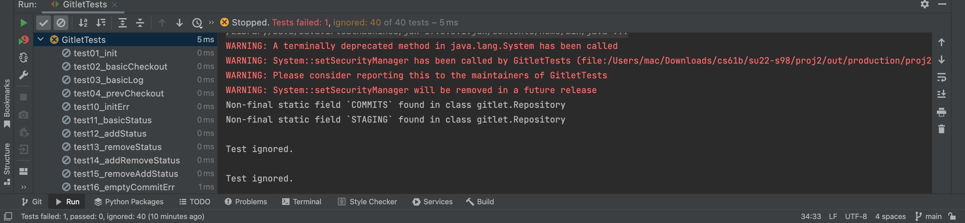Toggle Show Ignored tests button

click(x=61, y=23)
